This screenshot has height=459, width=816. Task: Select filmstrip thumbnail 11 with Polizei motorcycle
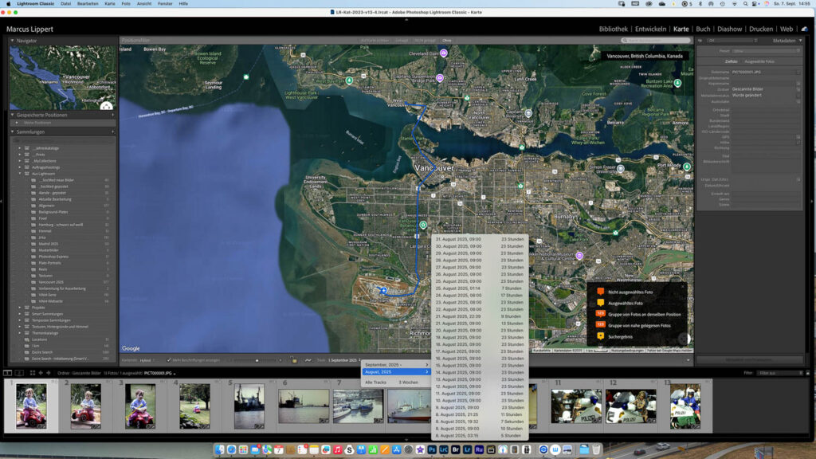tap(575, 406)
